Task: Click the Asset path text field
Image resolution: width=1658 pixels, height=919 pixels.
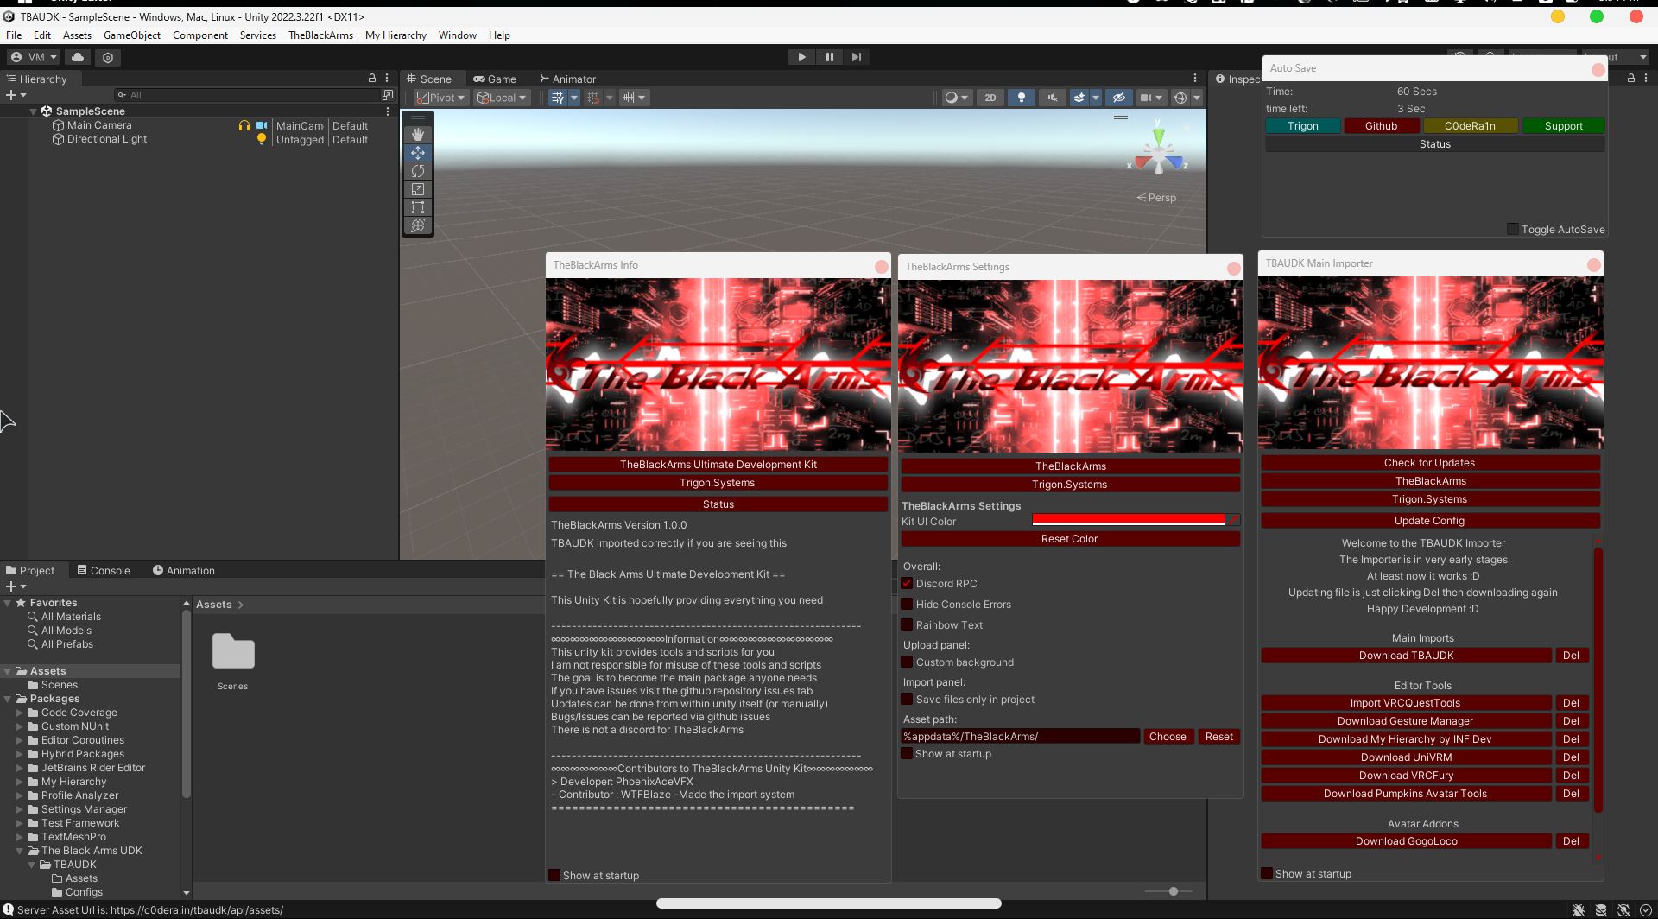Action: (1019, 737)
